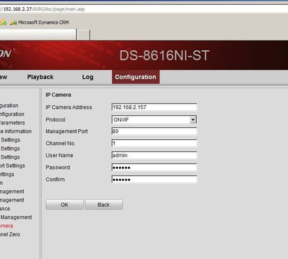
Task: Click the IP Camera section heading
Action: (x=58, y=95)
